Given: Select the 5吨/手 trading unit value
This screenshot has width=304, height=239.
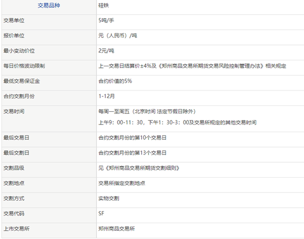Looking at the screenshot, I should [x=106, y=20].
